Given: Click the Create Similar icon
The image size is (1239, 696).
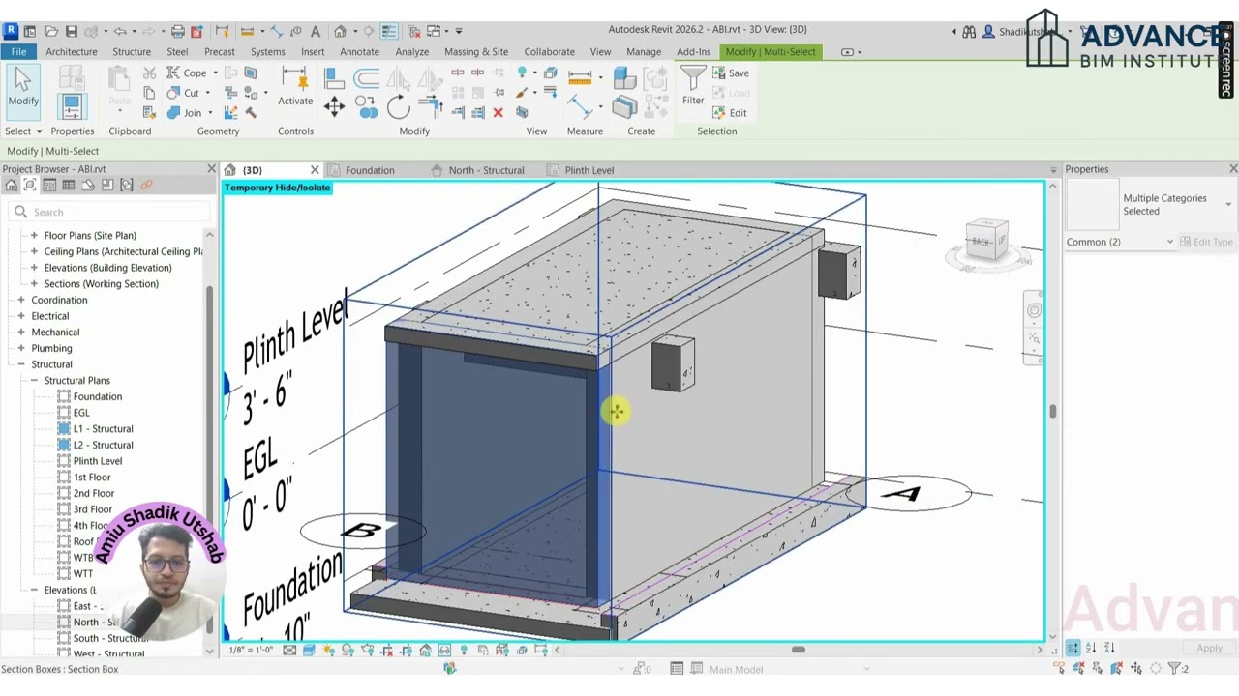Looking at the screenshot, I should [656, 108].
